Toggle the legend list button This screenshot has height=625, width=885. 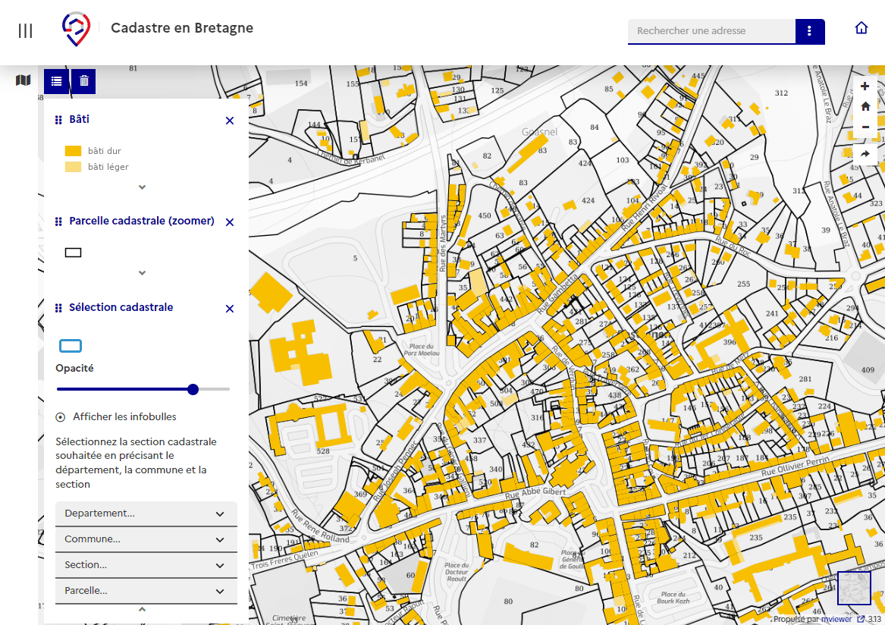click(57, 81)
